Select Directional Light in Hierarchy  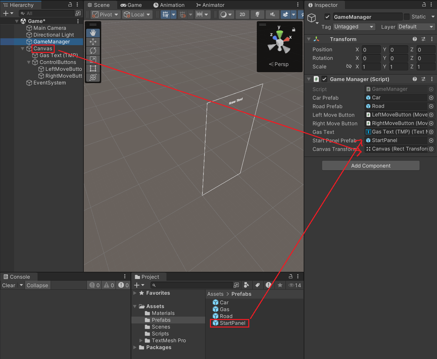tap(54, 35)
